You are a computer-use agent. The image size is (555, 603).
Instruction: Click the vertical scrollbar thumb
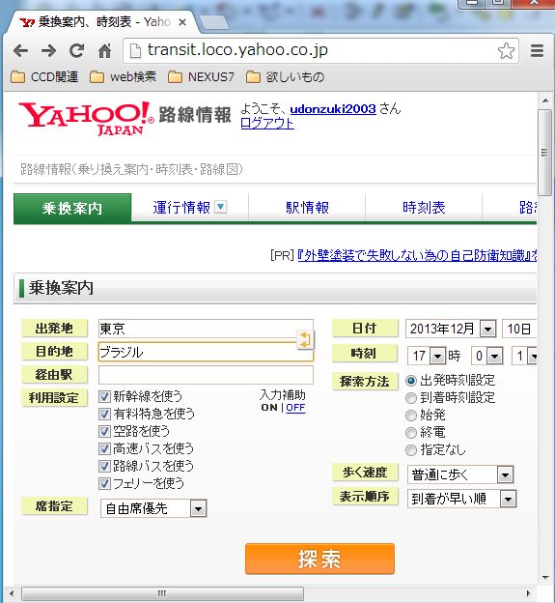pyautogui.click(x=544, y=153)
